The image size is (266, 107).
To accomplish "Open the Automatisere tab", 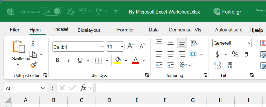I will click(229, 30).
